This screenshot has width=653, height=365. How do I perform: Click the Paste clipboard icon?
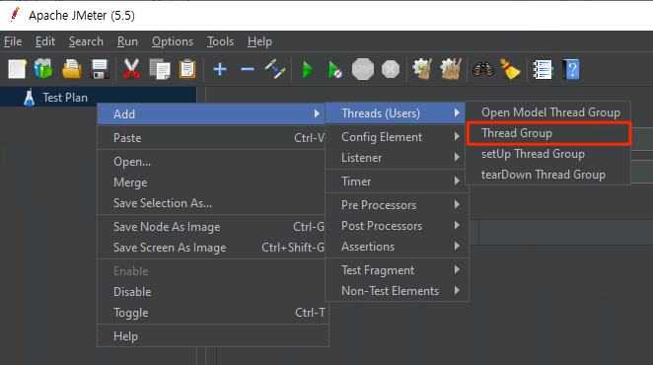(x=187, y=69)
